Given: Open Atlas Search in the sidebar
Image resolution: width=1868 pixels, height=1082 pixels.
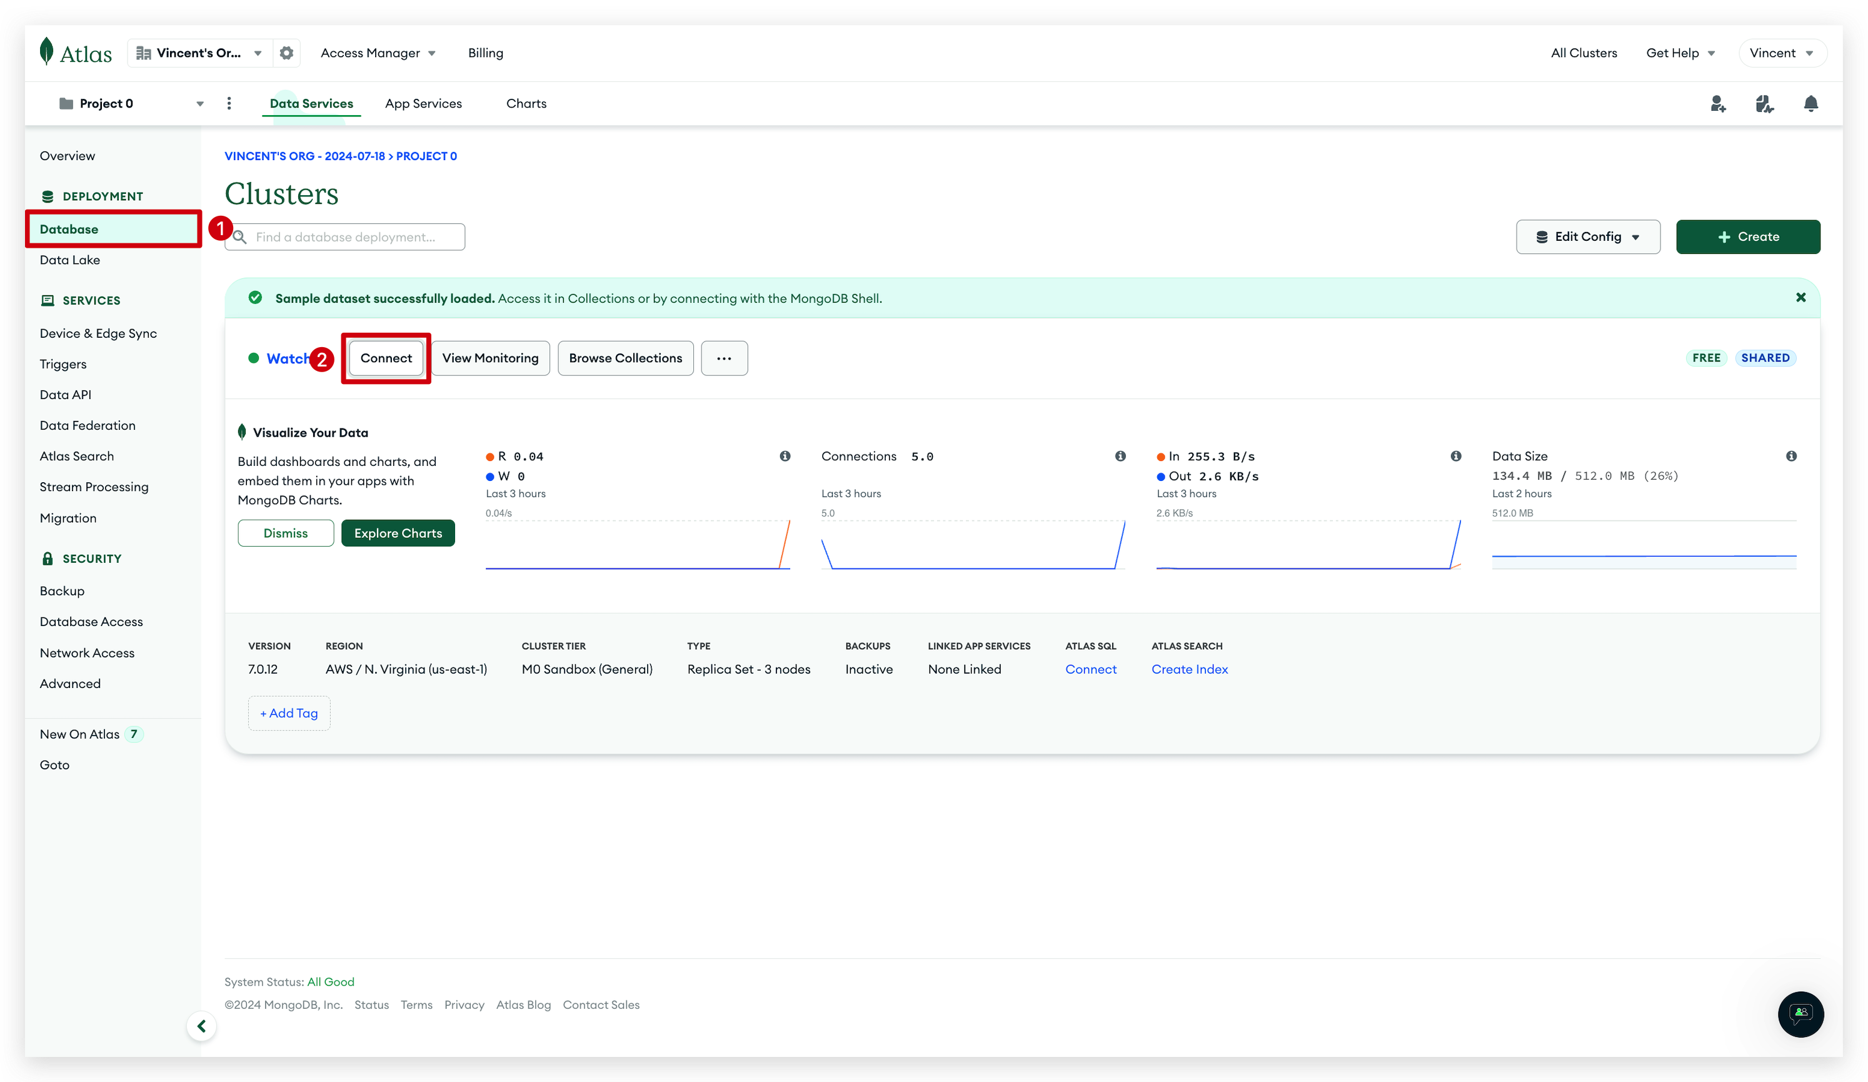Looking at the screenshot, I should click(76, 456).
